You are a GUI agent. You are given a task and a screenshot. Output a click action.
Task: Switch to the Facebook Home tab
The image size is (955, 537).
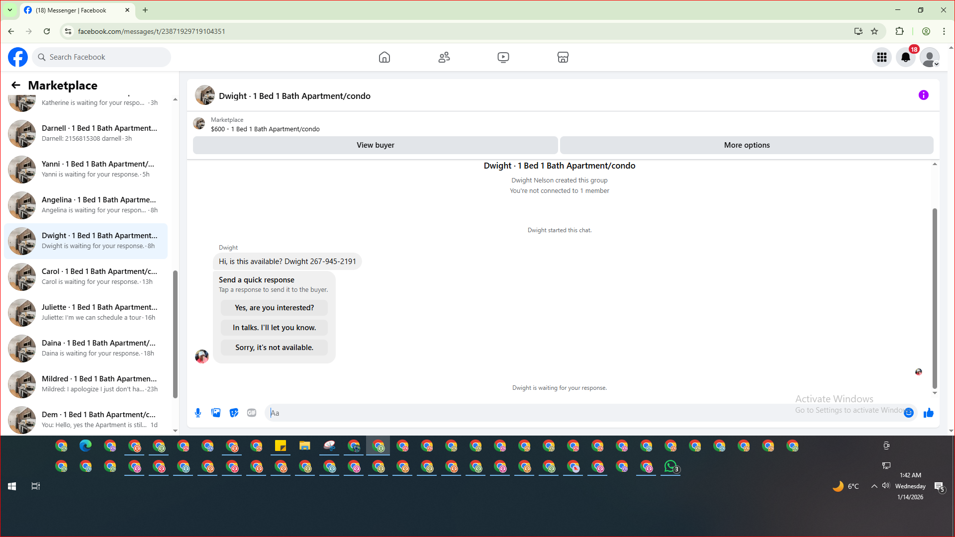pyautogui.click(x=384, y=57)
